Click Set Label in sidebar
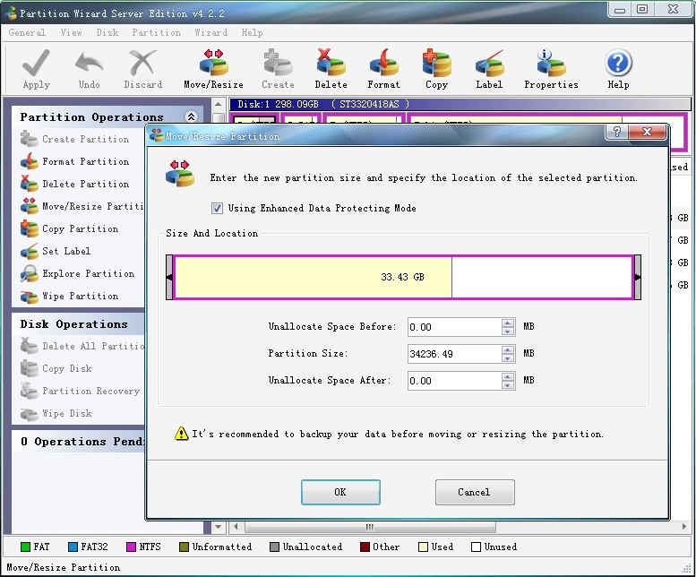 click(x=56, y=251)
